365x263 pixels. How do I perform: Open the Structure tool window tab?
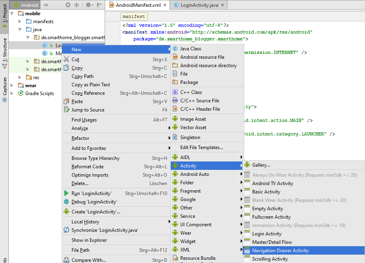coord(5,53)
